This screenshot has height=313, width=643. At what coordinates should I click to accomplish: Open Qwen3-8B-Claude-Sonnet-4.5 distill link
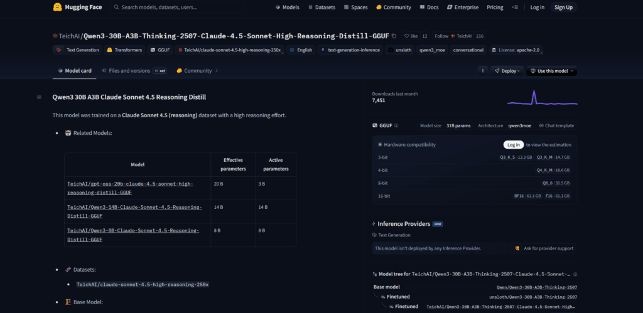pyautogui.click(x=133, y=235)
